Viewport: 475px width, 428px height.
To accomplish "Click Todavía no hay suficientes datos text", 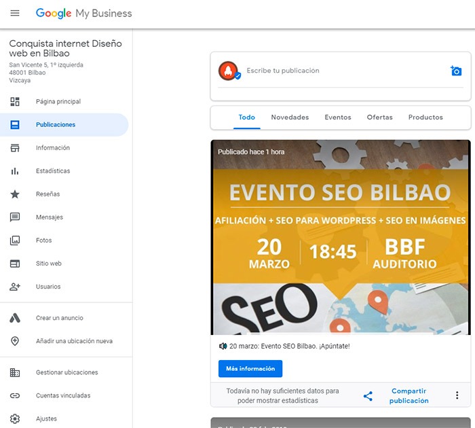I will [282, 396].
